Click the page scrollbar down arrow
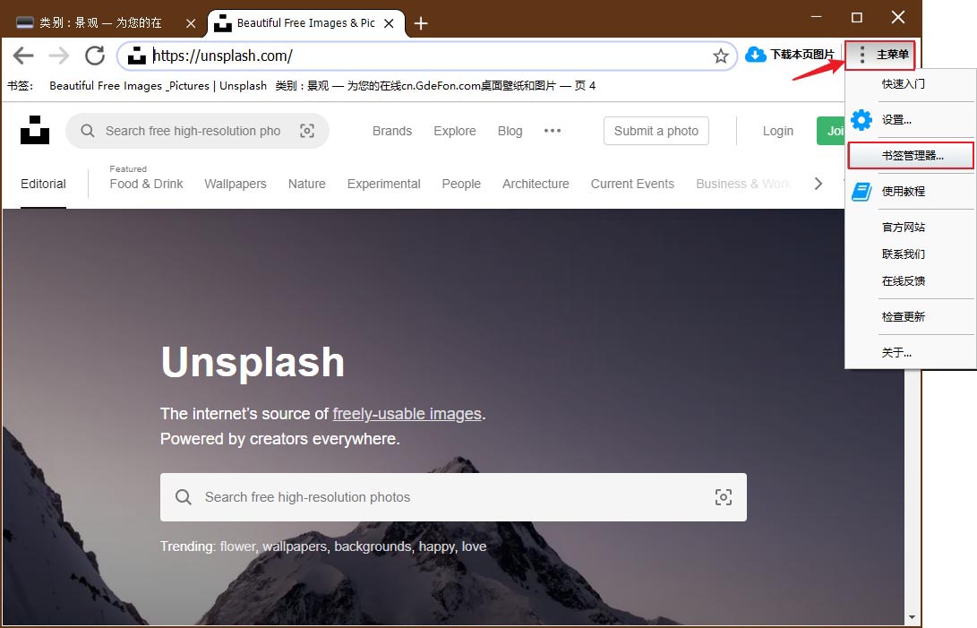This screenshot has height=628, width=977. (913, 617)
